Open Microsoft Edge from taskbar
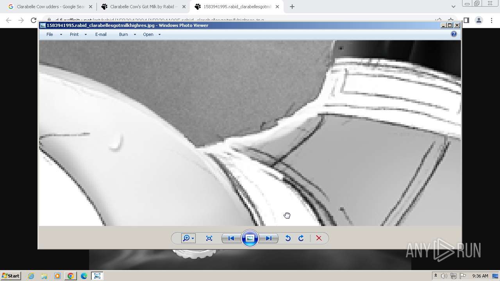 click(x=84, y=276)
